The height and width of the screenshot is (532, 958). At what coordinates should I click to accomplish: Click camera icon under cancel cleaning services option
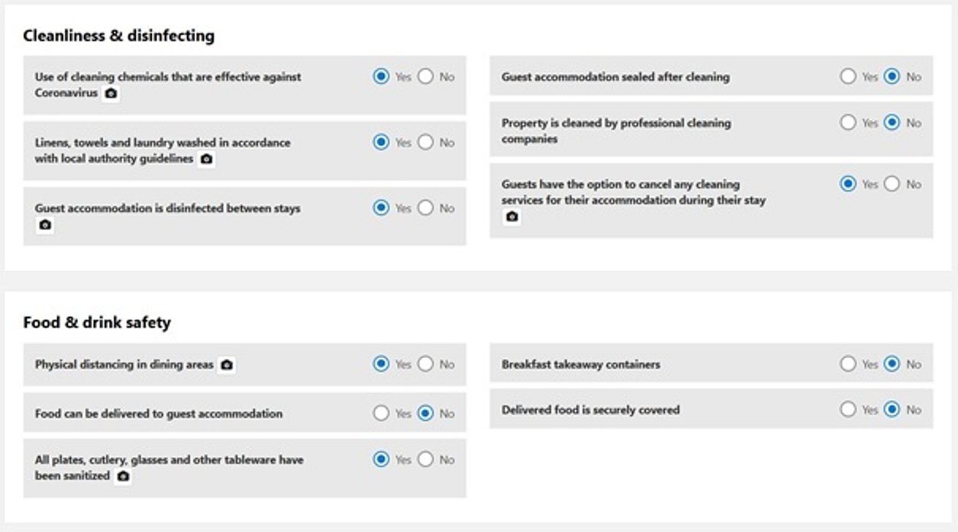(x=512, y=217)
